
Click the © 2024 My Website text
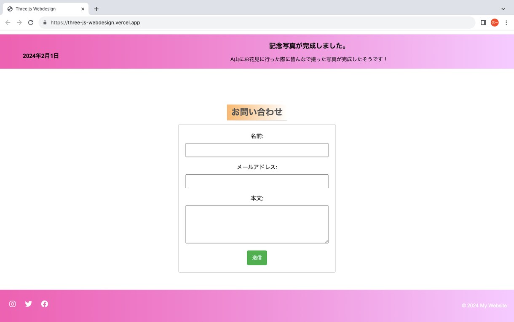[484, 306]
